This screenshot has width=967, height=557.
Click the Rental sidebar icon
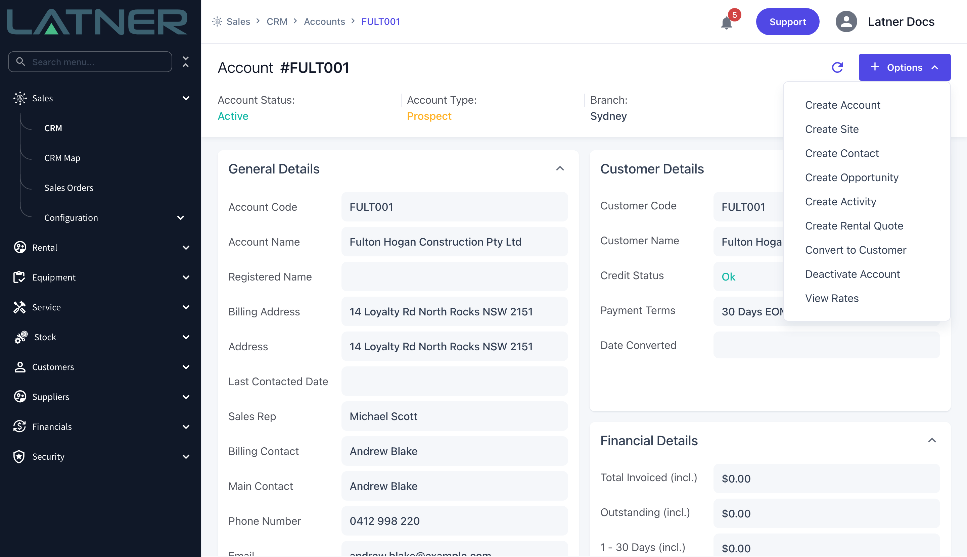coord(20,248)
